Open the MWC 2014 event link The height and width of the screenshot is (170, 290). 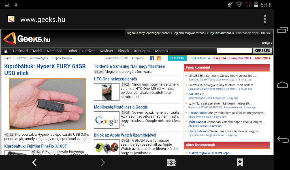(x=263, y=58)
